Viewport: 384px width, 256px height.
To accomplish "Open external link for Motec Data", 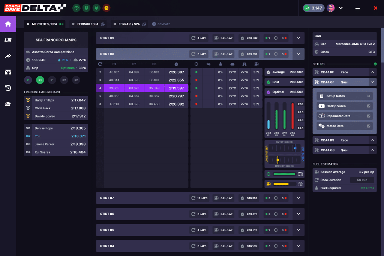I will (x=369, y=126).
